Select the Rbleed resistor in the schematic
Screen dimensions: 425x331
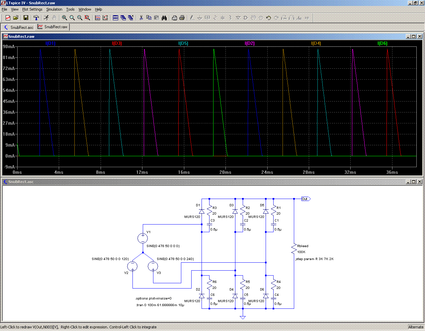[294, 249]
